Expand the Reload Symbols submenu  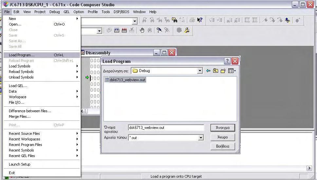(x=42, y=72)
